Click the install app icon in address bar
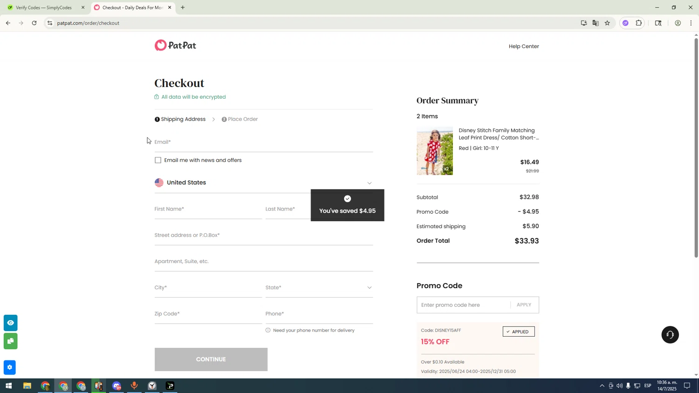This screenshot has height=393, width=699. pos(584,23)
